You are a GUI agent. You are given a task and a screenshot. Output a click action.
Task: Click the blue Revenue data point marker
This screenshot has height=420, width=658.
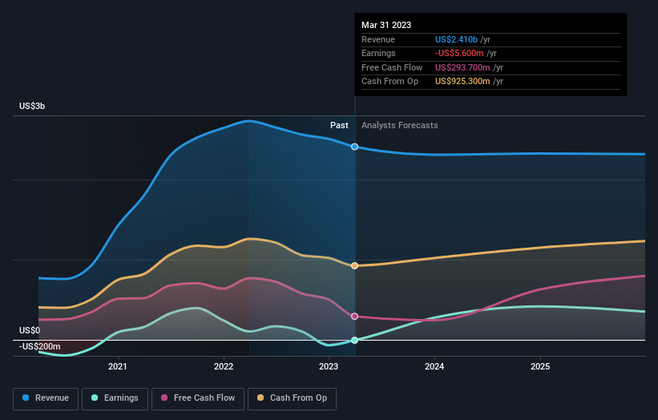pyautogui.click(x=354, y=147)
